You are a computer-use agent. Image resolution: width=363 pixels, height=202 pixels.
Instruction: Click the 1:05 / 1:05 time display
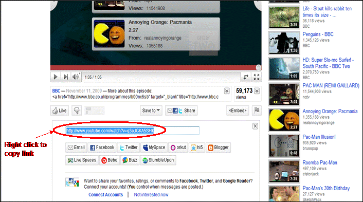(93, 77)
